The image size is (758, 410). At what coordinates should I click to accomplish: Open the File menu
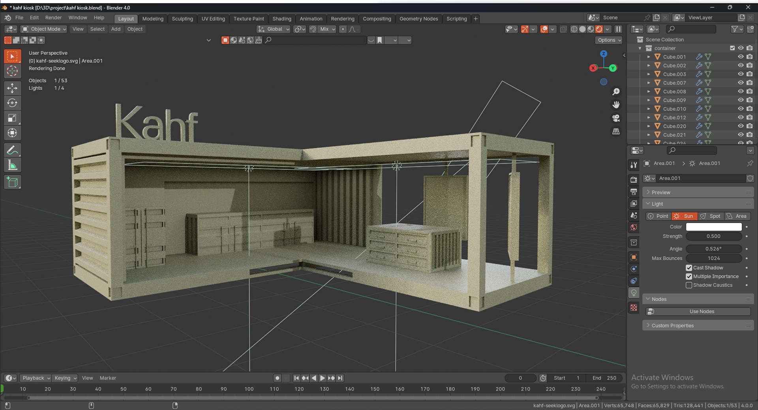(19, 18)
